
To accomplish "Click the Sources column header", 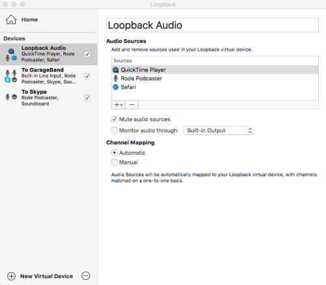I will [215, 61].
